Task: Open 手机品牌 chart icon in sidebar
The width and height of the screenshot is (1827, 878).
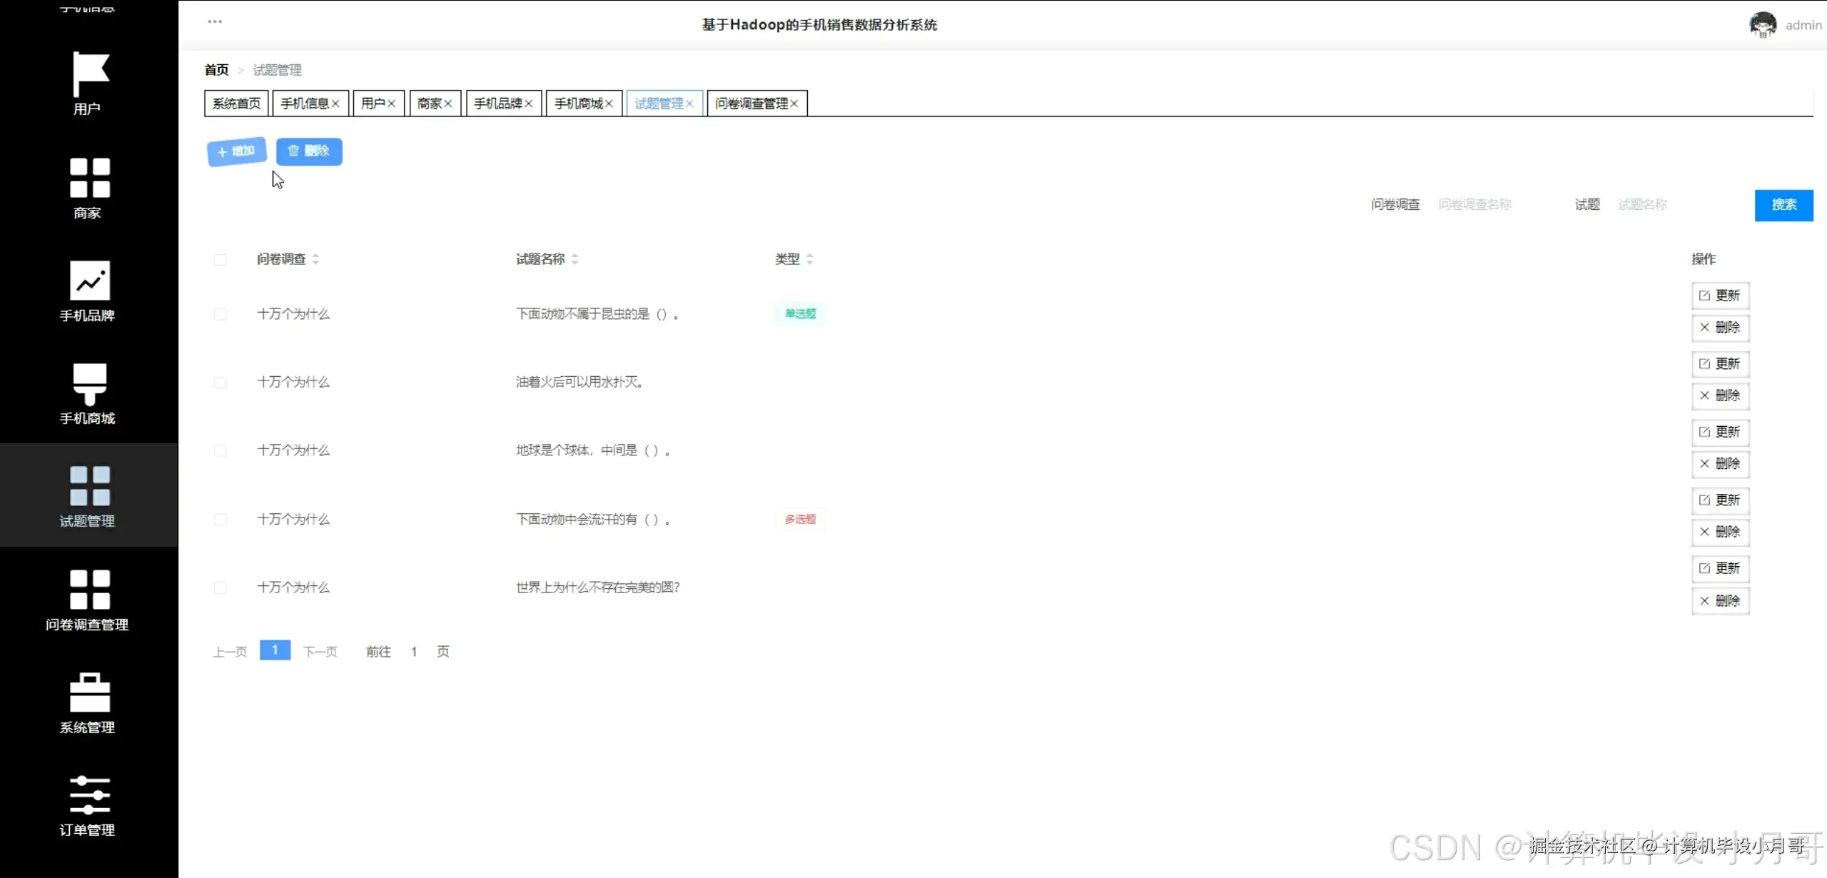Action: point(89,281)
